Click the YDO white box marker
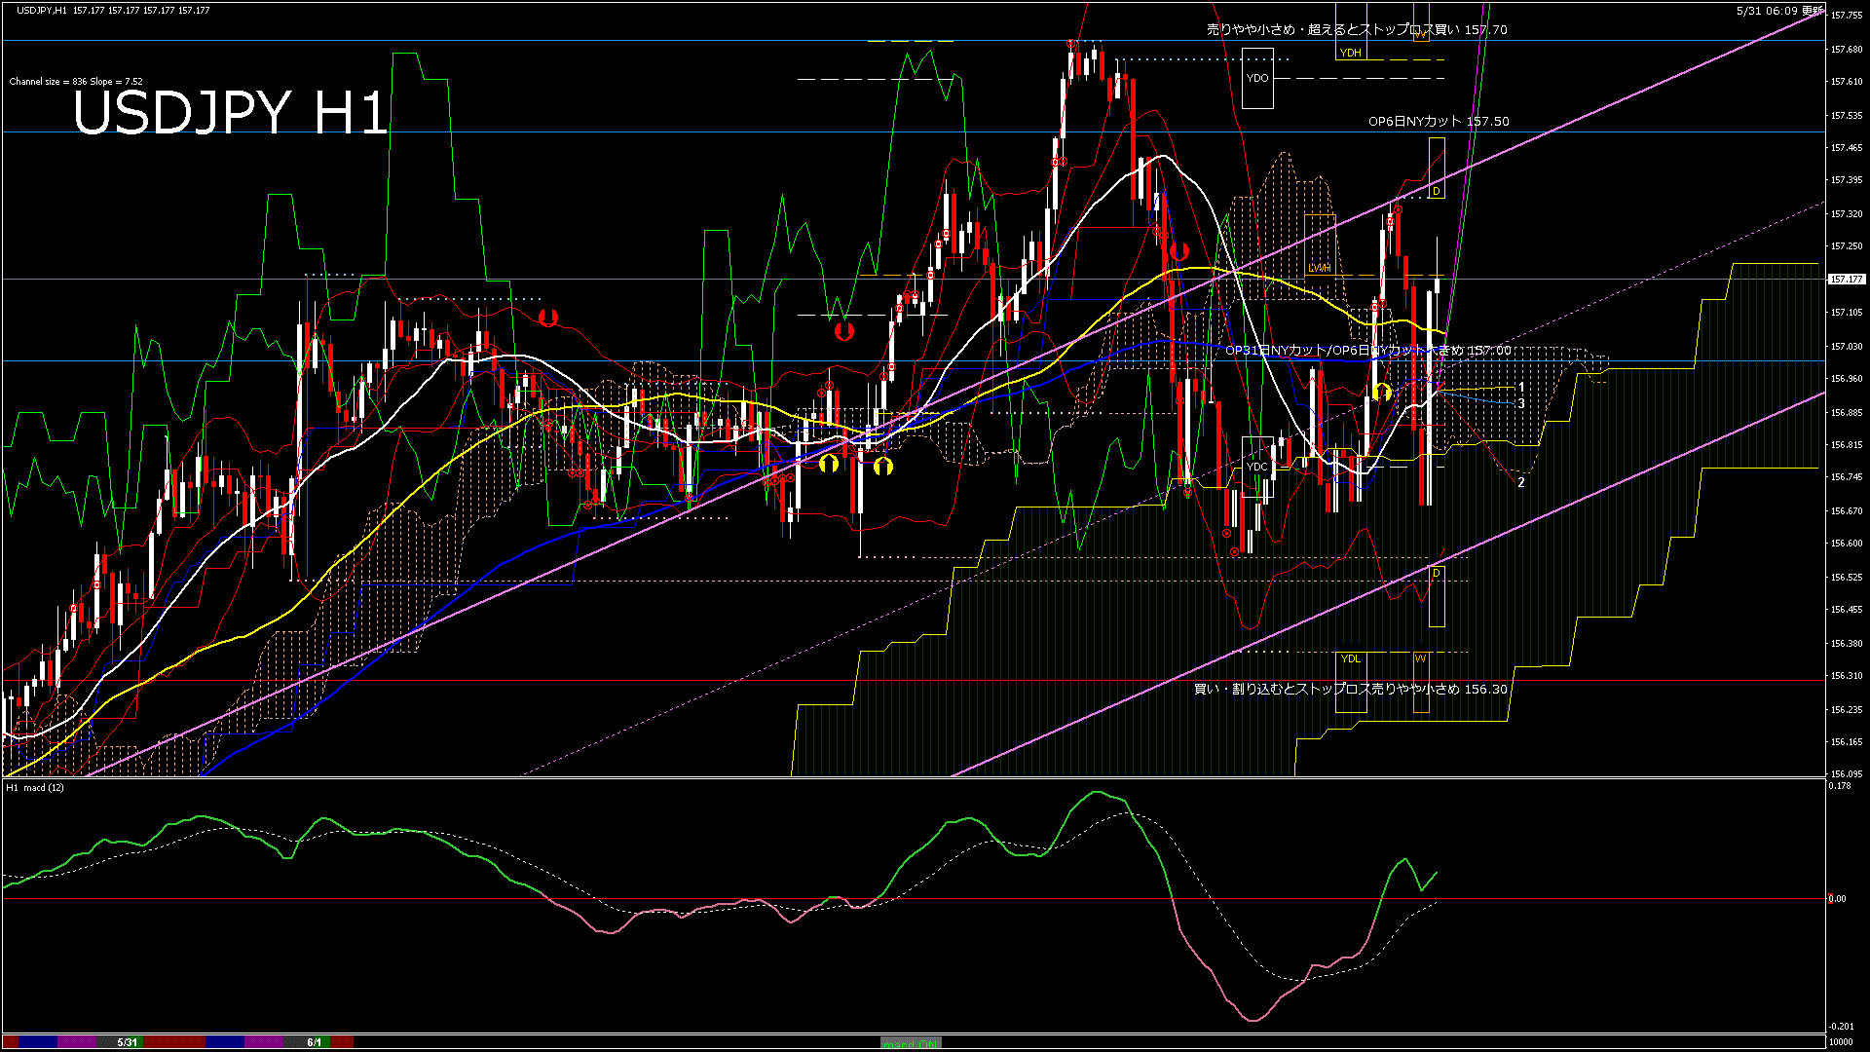Screen dimensions: 1870x1052 (1257, 78)
